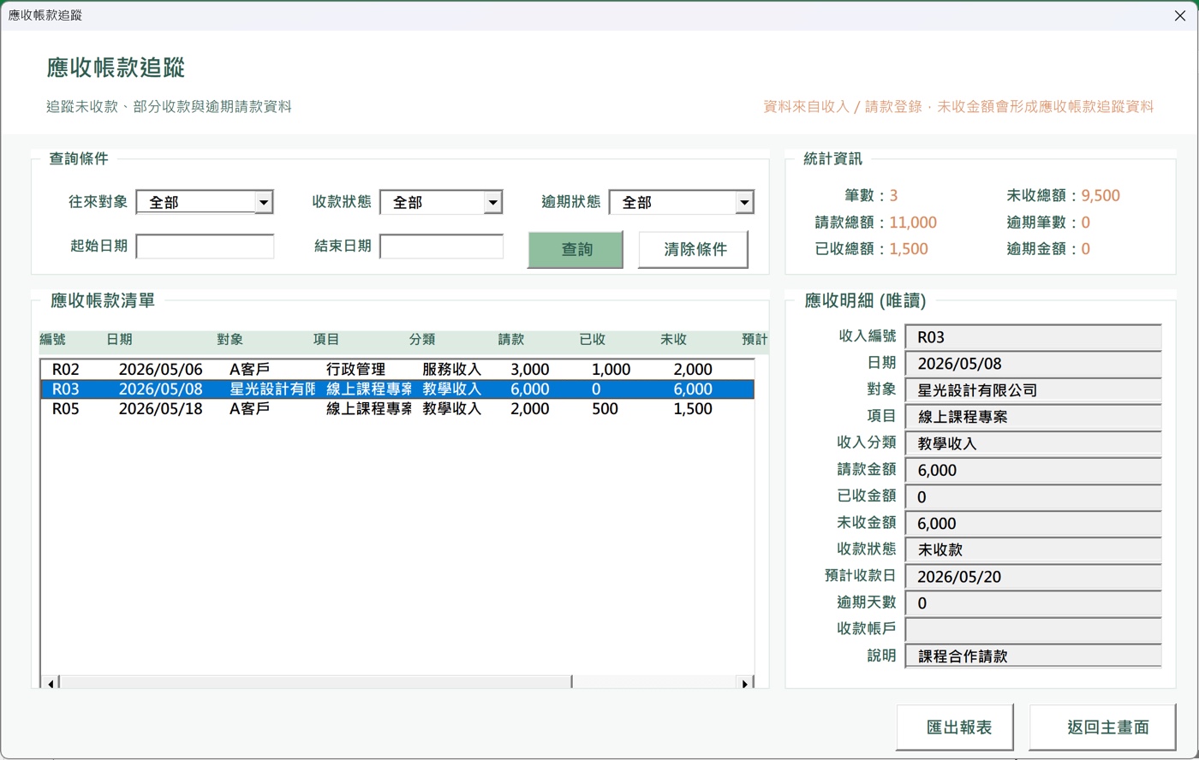The height and width of the screenshot is (760, 1199).
Task: Click the 請款總額 value 11,000
Action: pos(913,223)
